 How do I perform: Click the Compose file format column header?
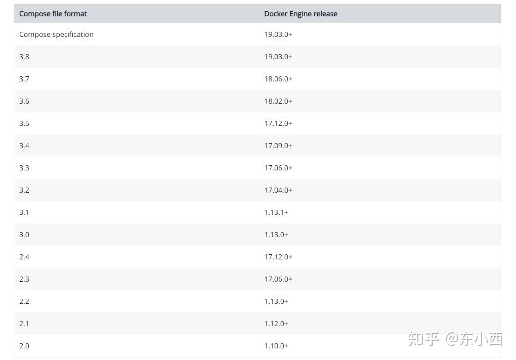53,14
